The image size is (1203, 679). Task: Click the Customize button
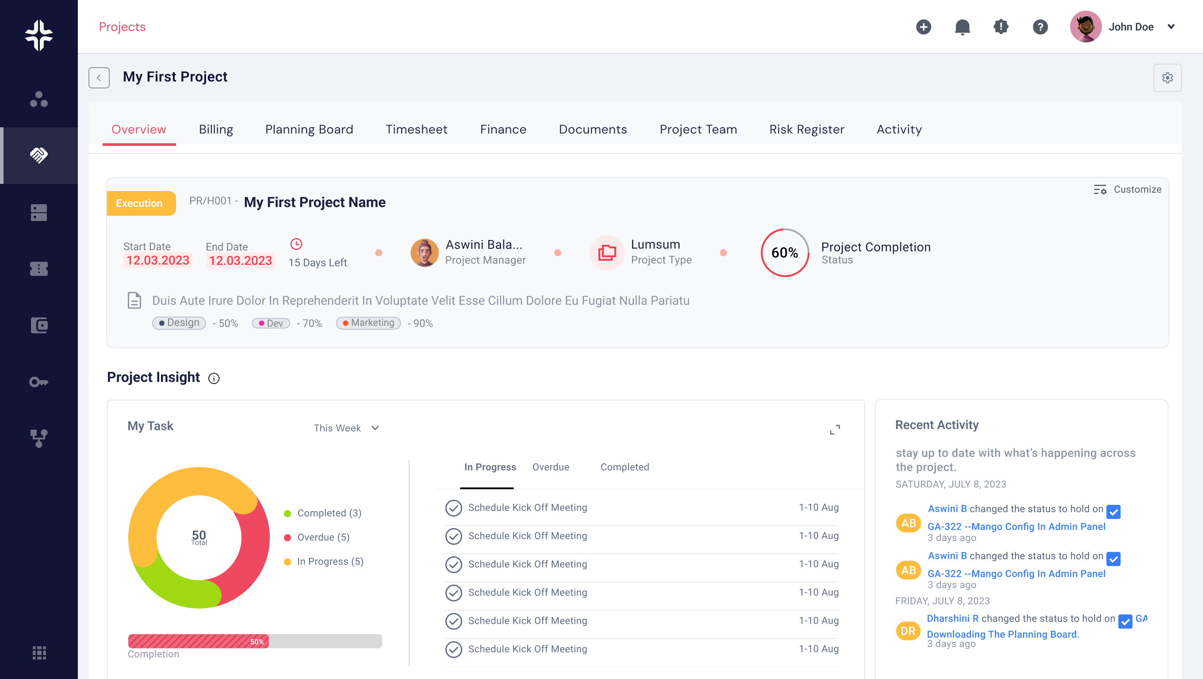pos(1127,189)
